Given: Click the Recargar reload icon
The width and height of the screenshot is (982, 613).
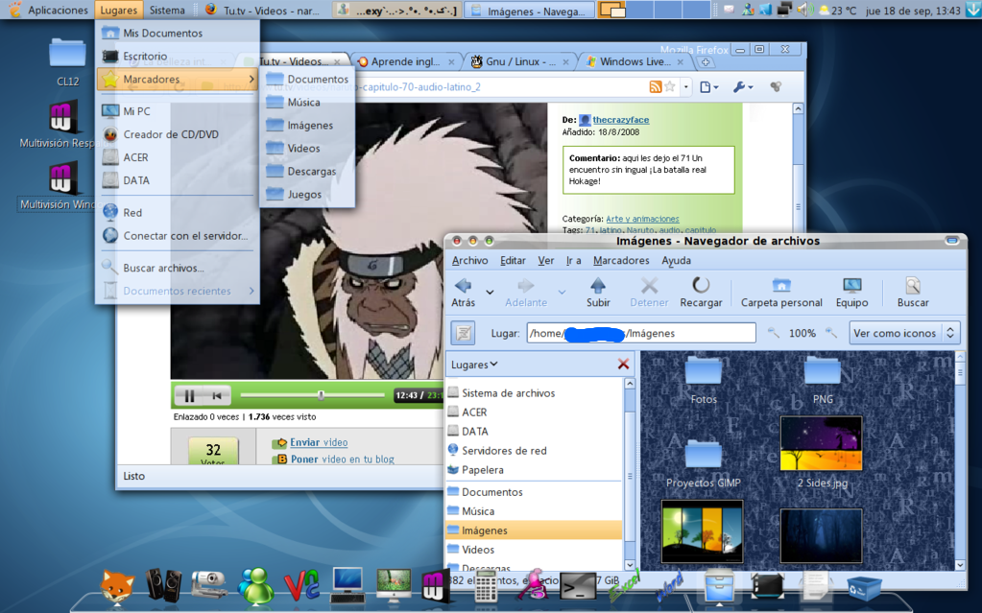Looking at the screenshot, I should (x=700, y=286).
